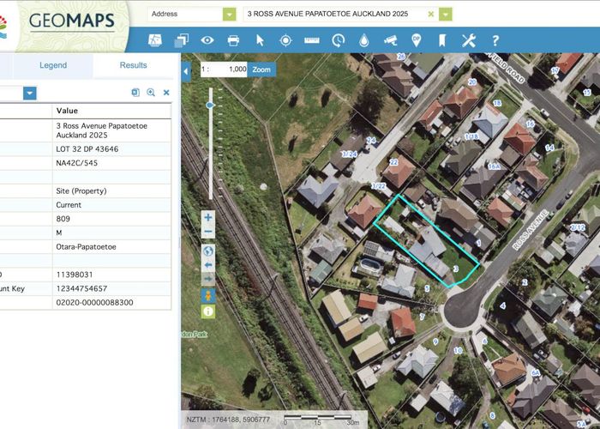The image size is (600, 429).
Task: Select the ruler measure tool
Action: coord(312,39)
